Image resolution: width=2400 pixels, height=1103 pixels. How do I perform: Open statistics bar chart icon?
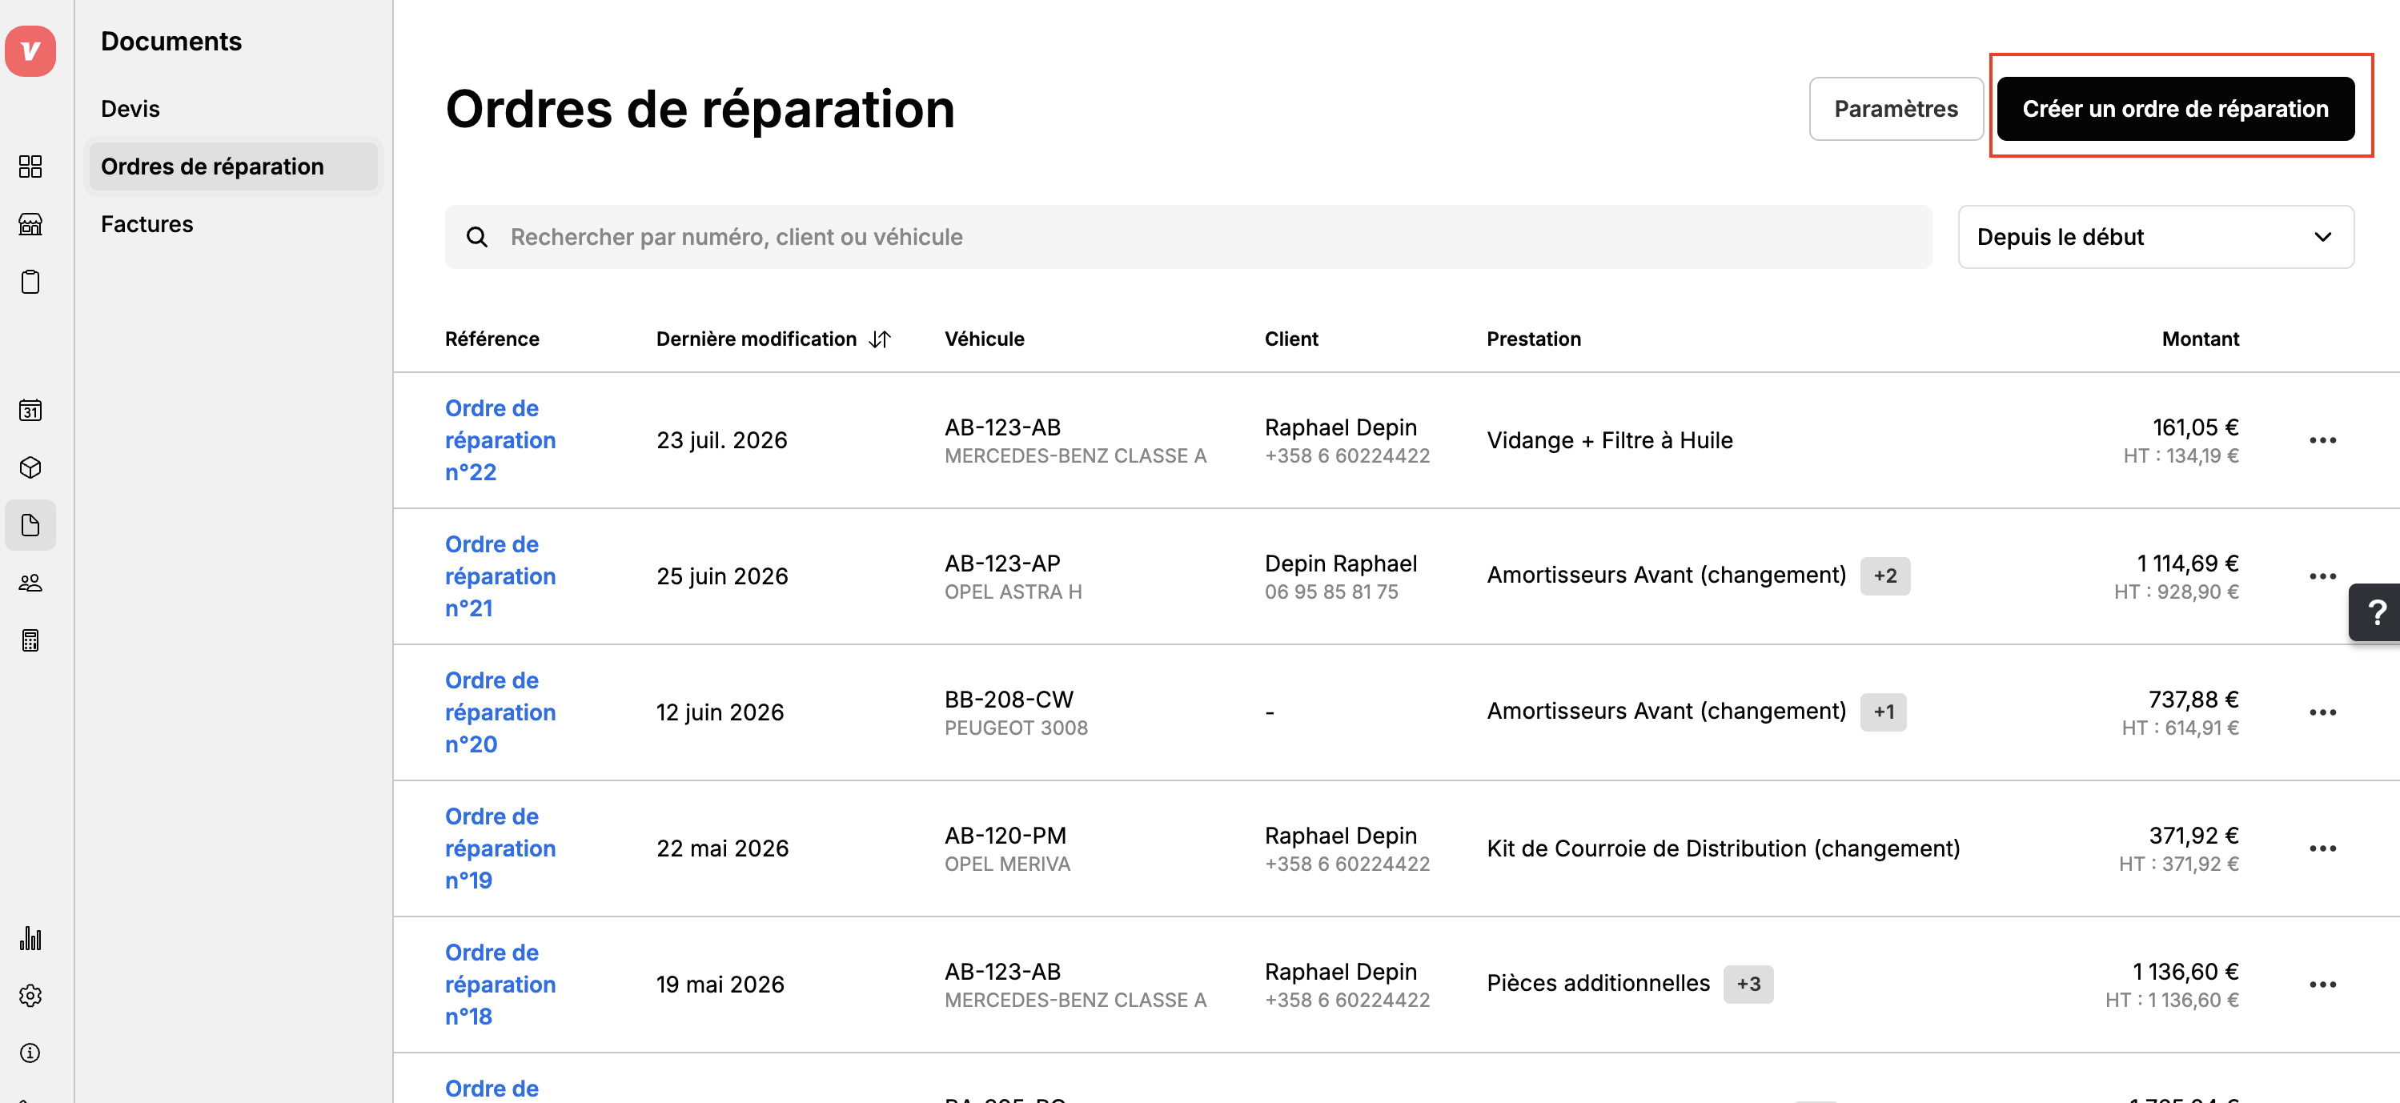pos(30,938)
